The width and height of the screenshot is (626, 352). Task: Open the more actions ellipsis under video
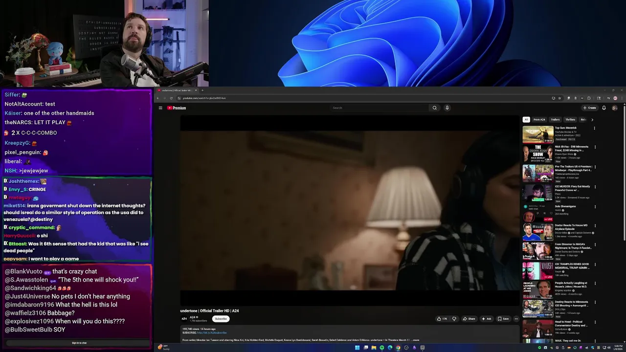516,319
